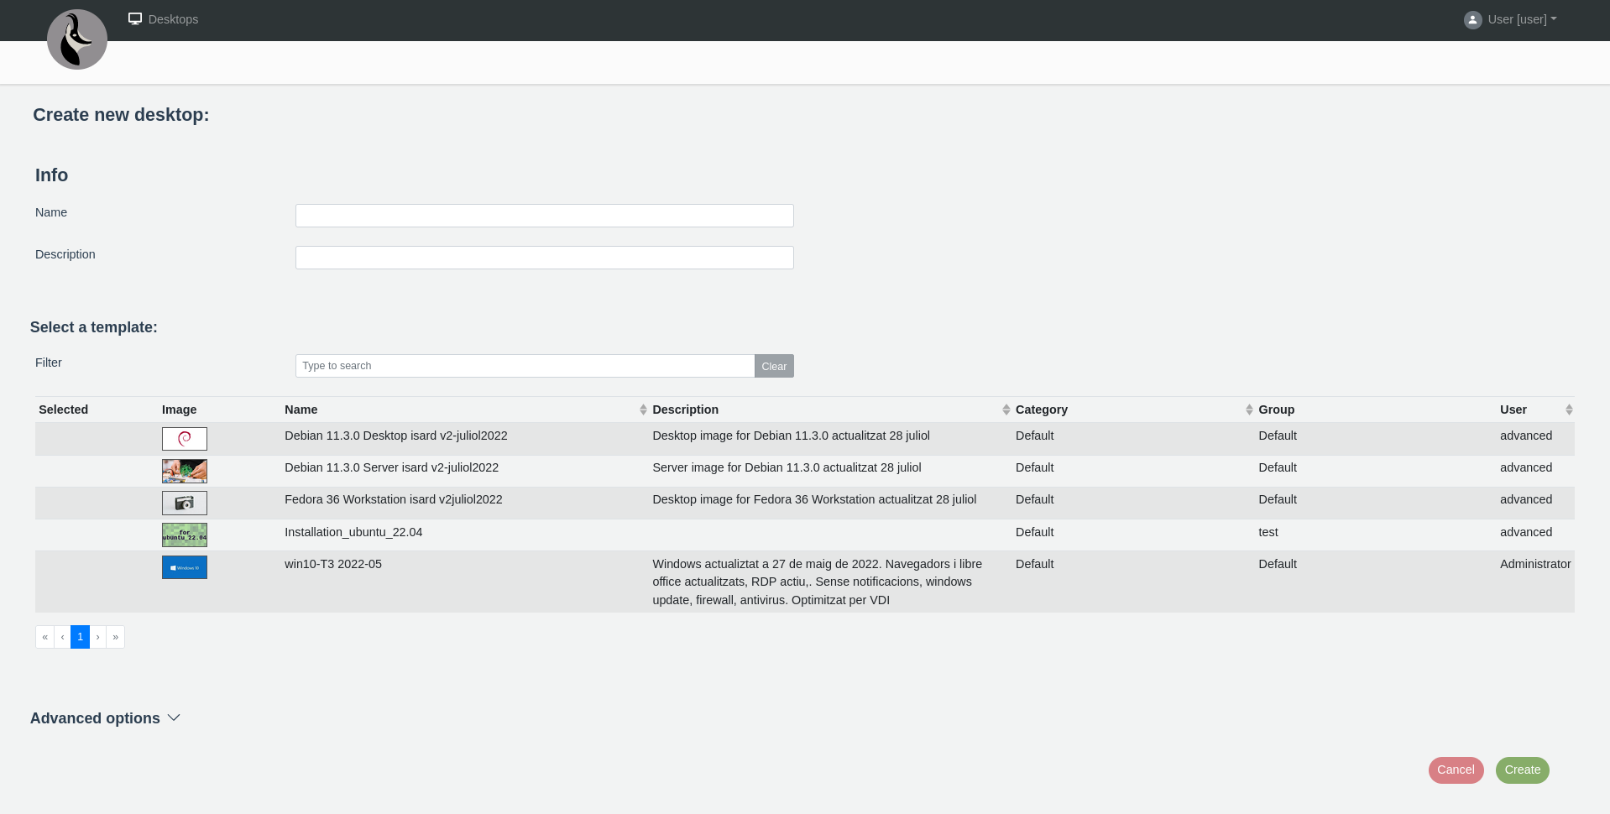This screenshot has height=814, width=1610.
Task: Click the user avatar icon
Action: coord(1472,20)
